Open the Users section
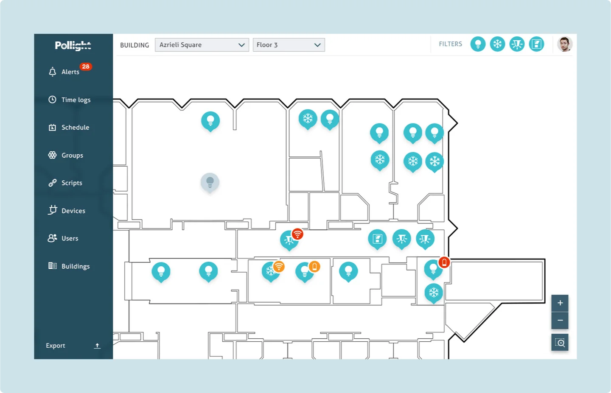 point(63,238)
